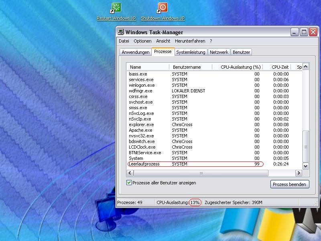Image resolution: width=321 pixels, height=241 pixels.
Task: Select the svchost.exe process row
Action: [x=214, y=102]
